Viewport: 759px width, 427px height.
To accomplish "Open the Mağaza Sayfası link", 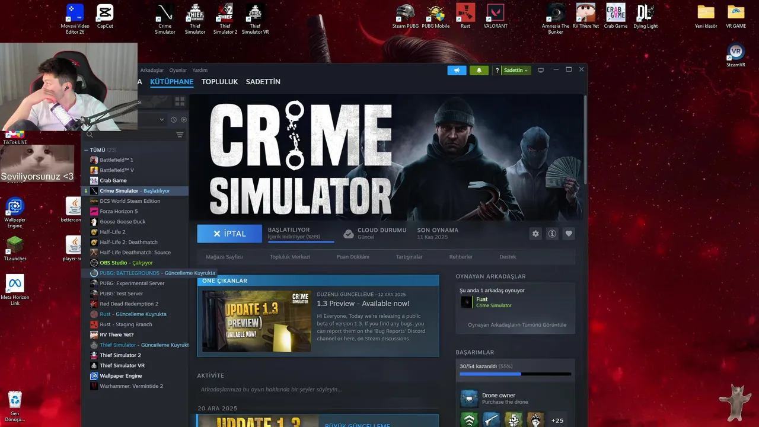I will 224,257.
